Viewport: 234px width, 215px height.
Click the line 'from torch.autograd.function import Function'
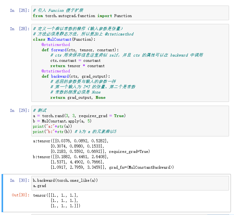point(82,16)
